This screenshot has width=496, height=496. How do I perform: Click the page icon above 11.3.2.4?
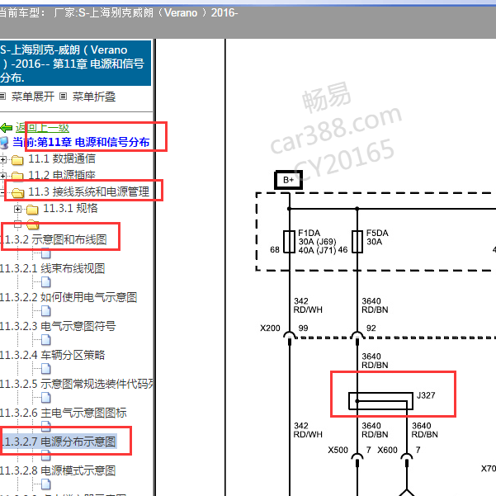click(46, 340)
